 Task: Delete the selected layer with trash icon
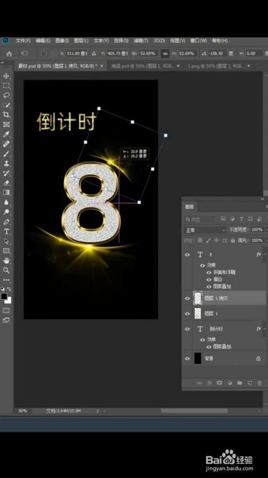point(259,383)
